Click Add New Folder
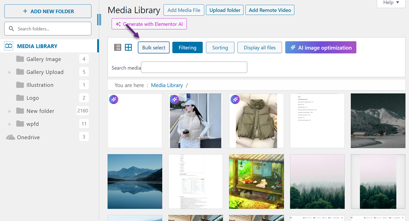 (x=47, y=11)
